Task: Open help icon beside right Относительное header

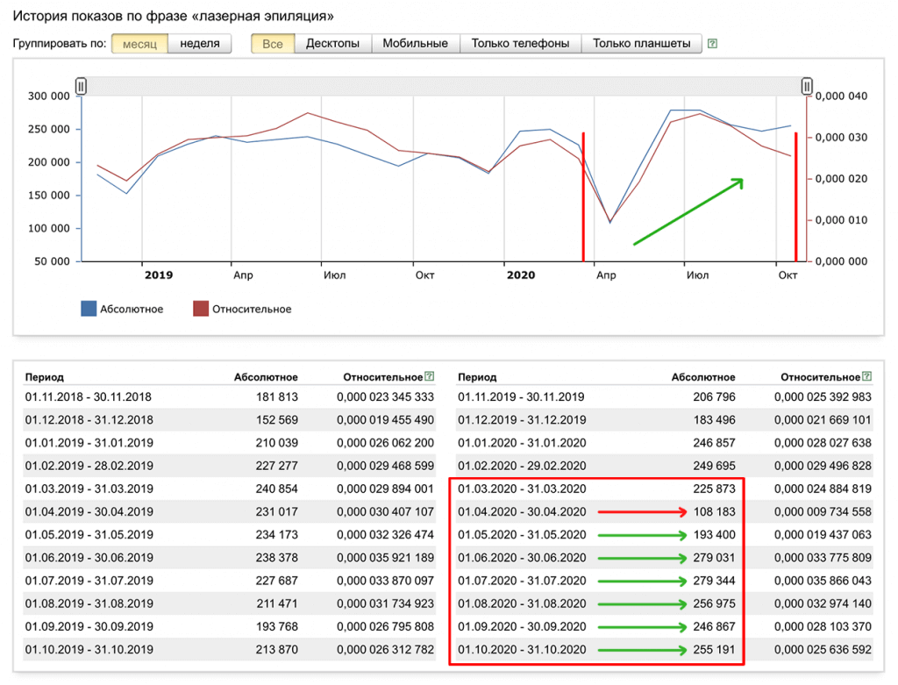Action: 867,376
